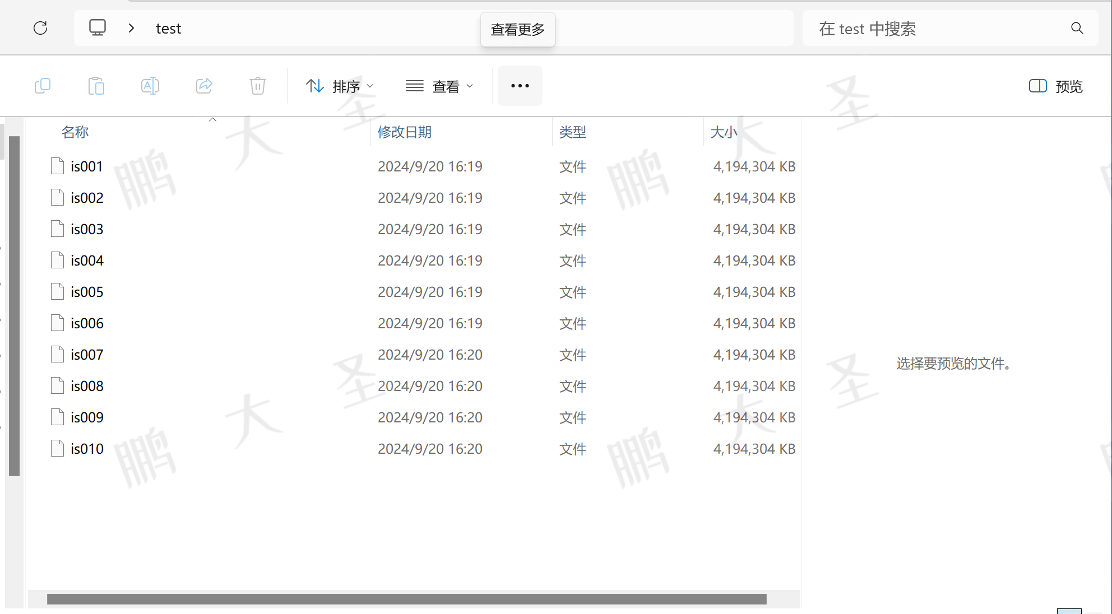Toggle the 预览 preview pane

point(1056,86)
